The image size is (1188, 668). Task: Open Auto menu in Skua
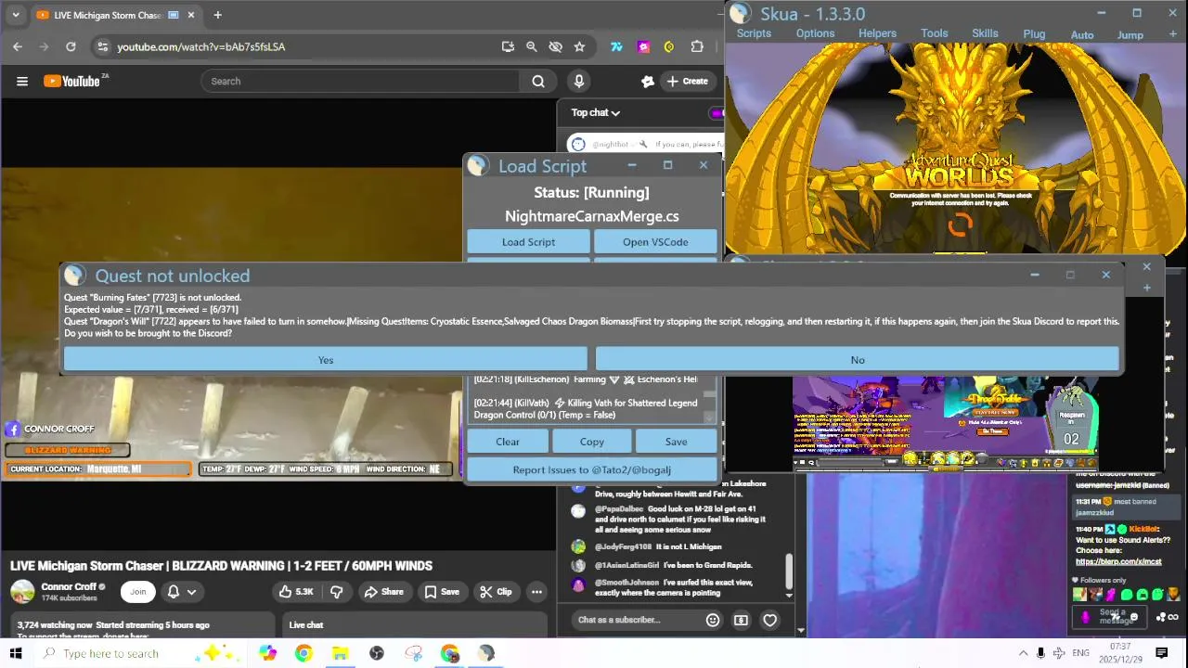1082,34
